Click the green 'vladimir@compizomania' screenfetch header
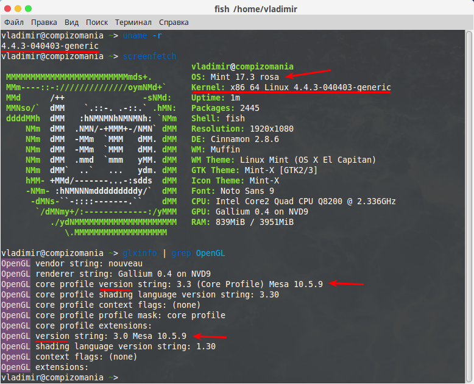Screen dimensions: 474x384 (x=242, y=66)
